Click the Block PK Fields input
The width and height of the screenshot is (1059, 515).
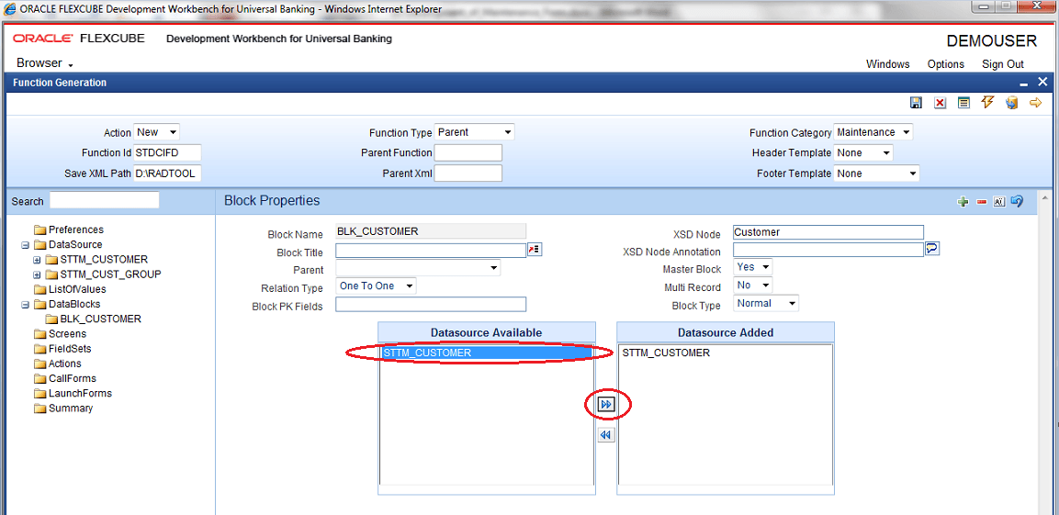[x=431, y=305]
